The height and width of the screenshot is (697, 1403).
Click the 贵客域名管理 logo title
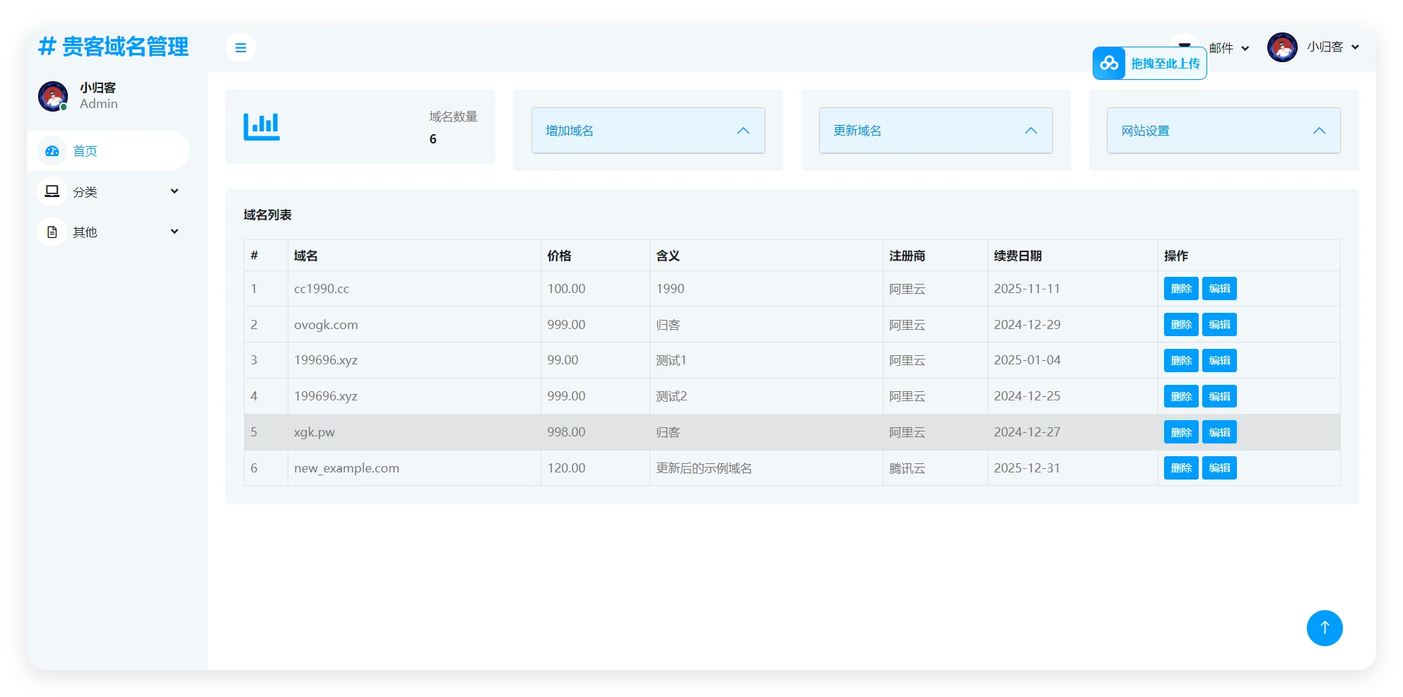114,47
